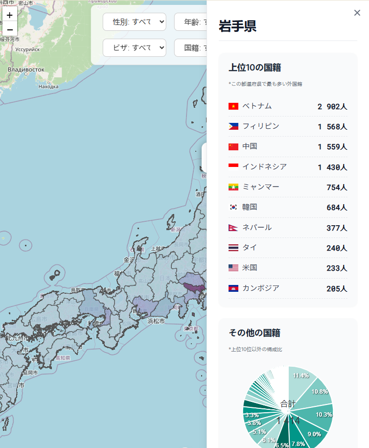Zoom out of the map
Viewport: 369px width, 448px height.
(x=10, y=29)
